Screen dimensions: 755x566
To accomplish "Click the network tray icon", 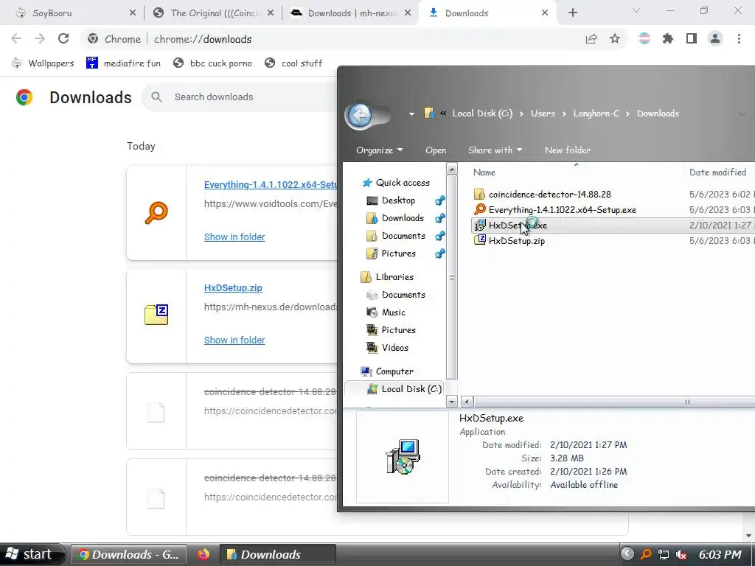I will 664,554.
